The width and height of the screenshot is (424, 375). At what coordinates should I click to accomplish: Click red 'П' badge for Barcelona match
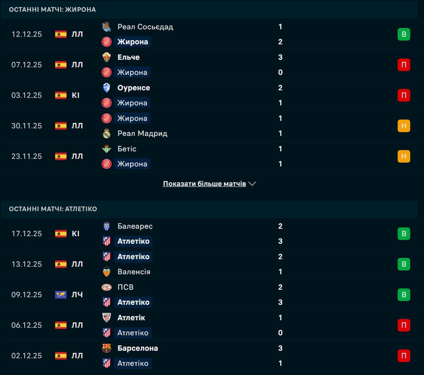[404, 356]
